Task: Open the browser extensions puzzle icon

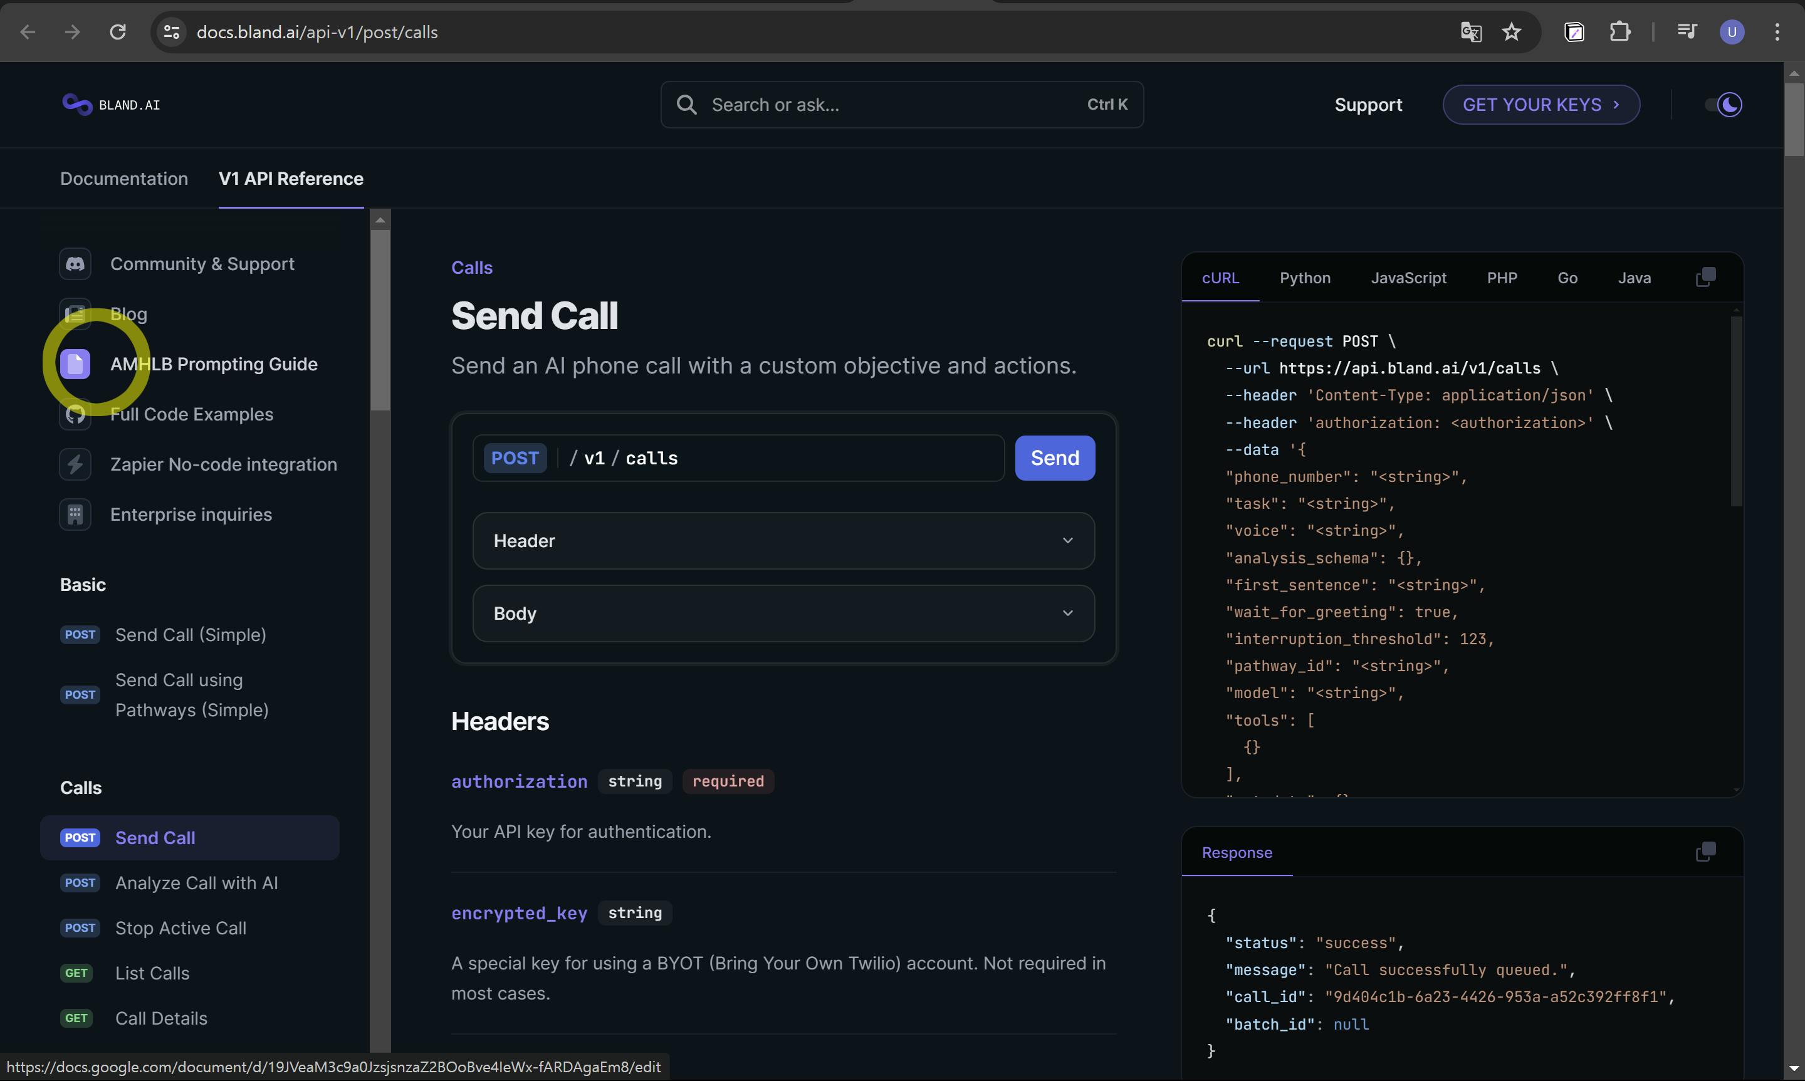Action: [x=1619, y=32]
